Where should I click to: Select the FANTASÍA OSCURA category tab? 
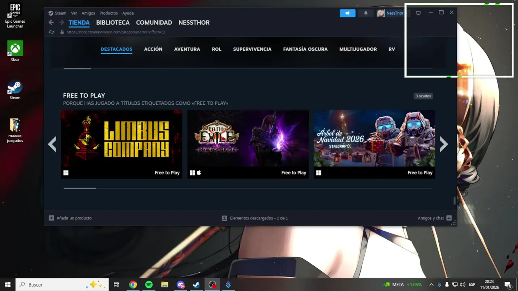(x=305, y=49)
